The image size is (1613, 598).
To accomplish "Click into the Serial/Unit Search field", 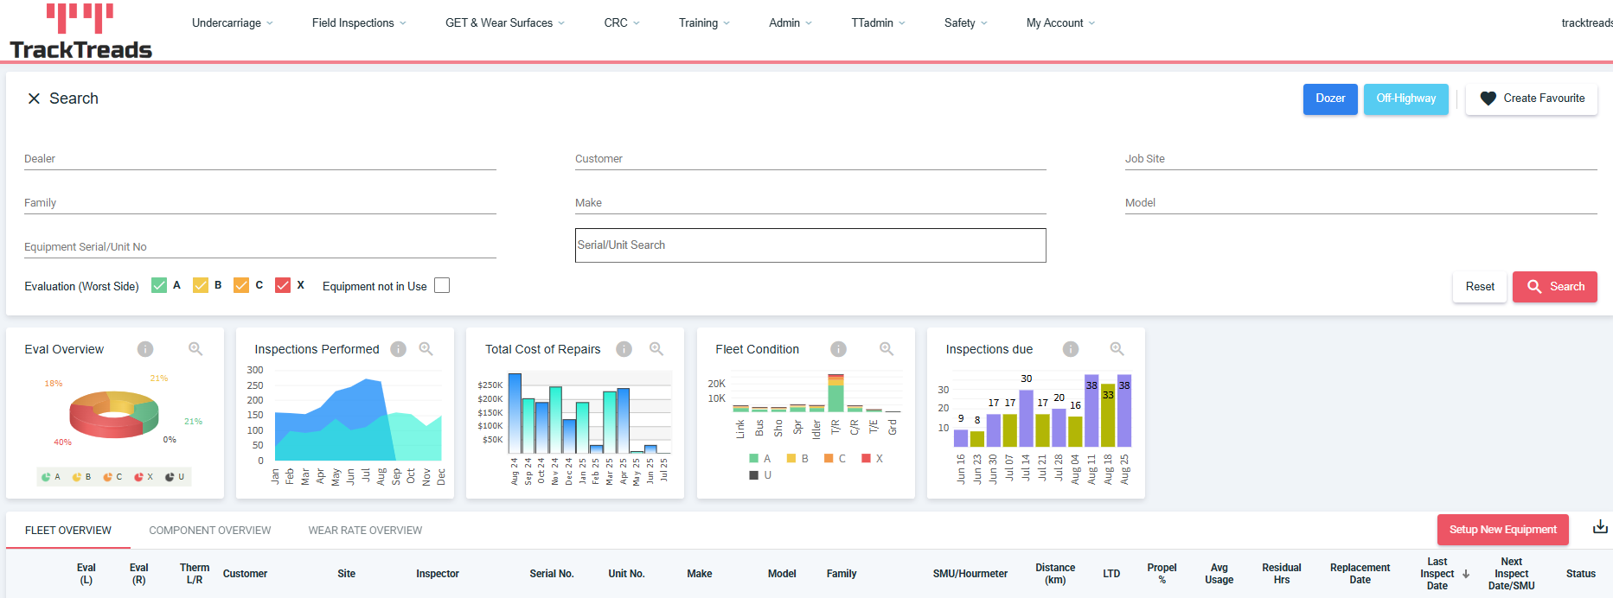I will click(810, 245).
